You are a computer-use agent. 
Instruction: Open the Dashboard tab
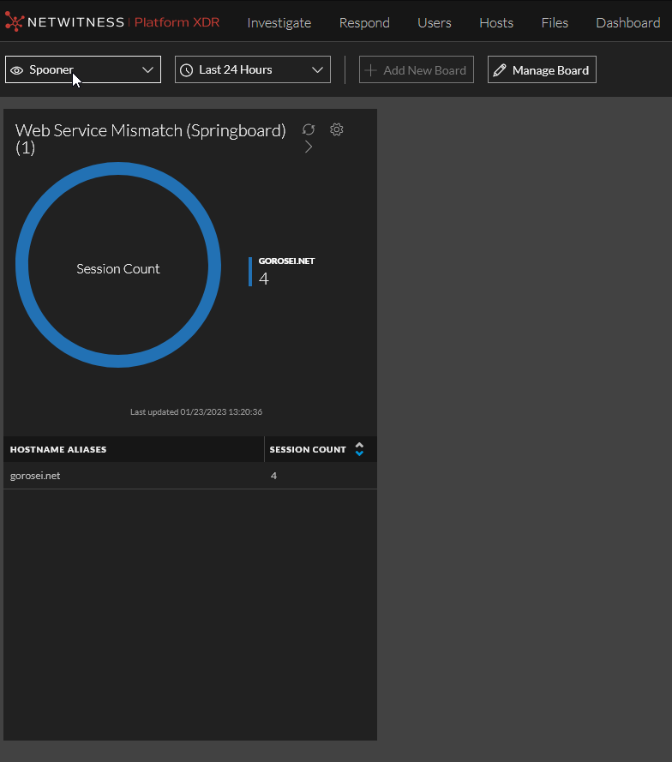[x=627, y=23]
